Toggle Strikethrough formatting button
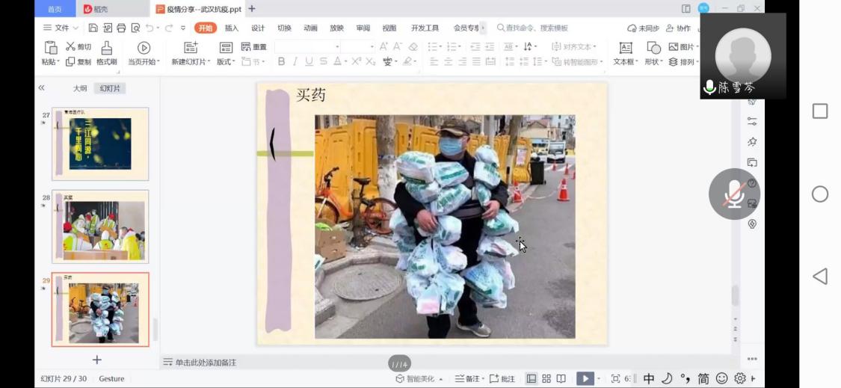Screen dimensions: 841x388 pyautogui.click(x=323, y=62)
